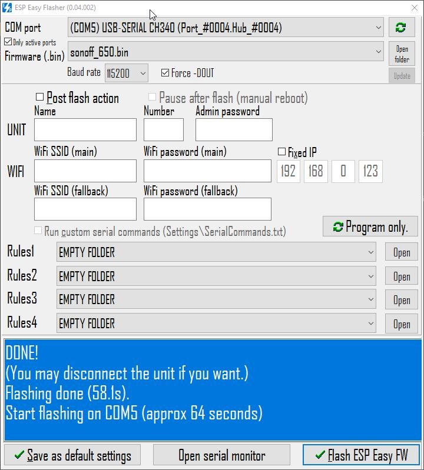Expand the Rules1 folder dropdown
The image size is (424, 470).
pos(370,252)
